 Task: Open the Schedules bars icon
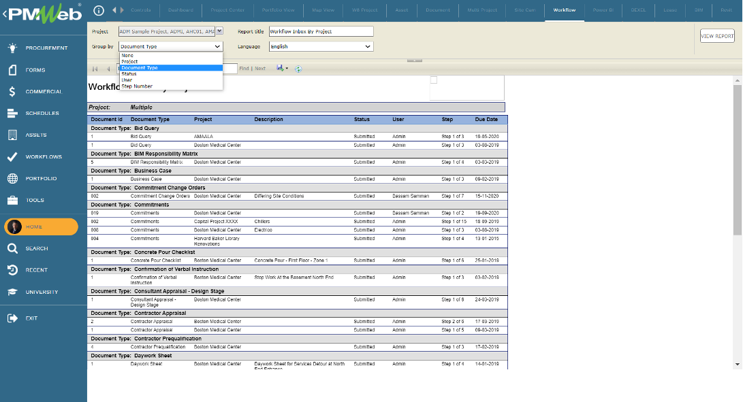[x=13, y=113]
